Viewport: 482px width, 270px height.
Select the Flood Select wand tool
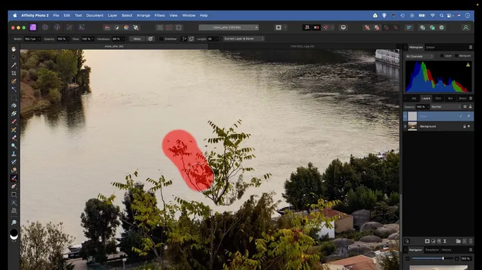(14, 89)
